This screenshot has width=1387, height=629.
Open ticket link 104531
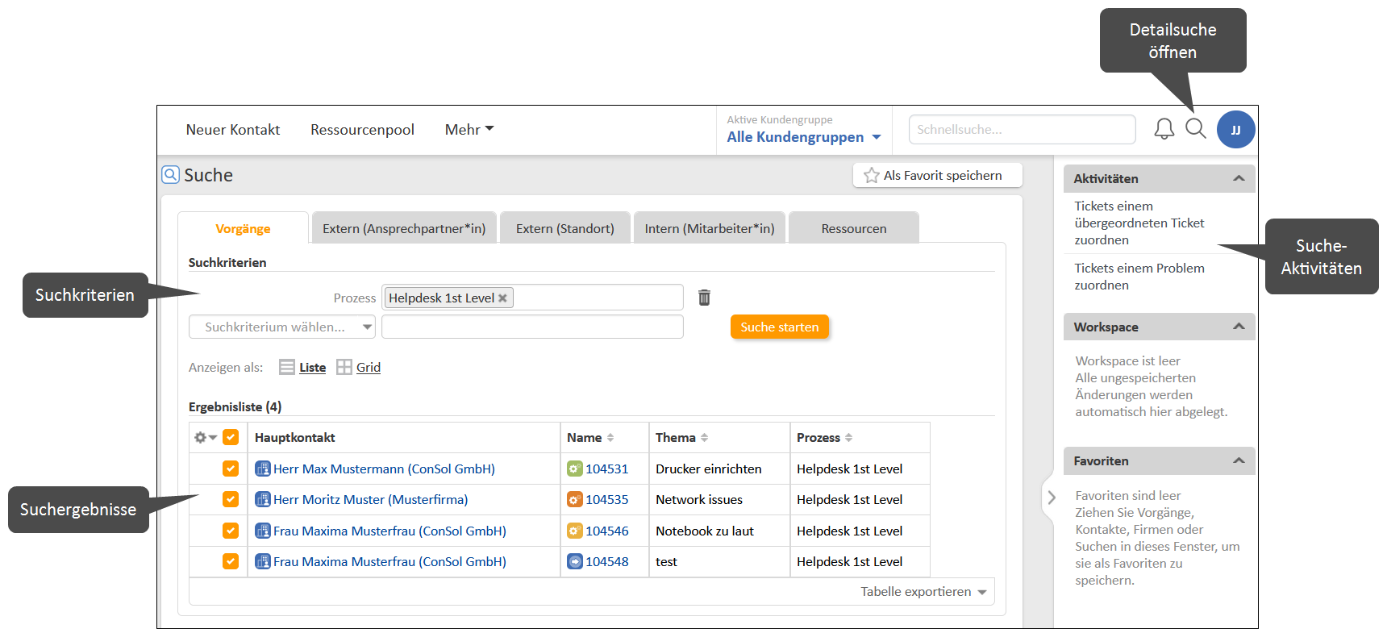point(606,469)
